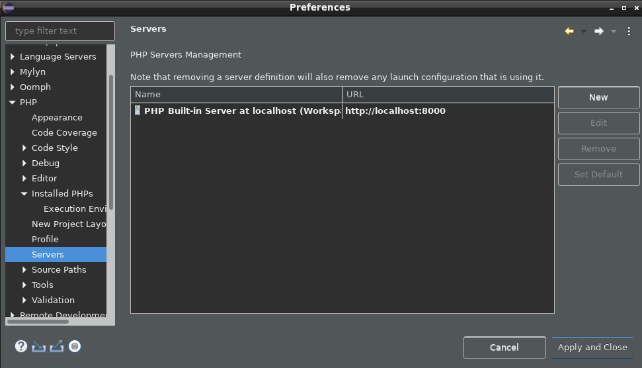Expand the Code Style tree node
The height and width of the screenshot is (368, 642).
[x=24, y=148]
